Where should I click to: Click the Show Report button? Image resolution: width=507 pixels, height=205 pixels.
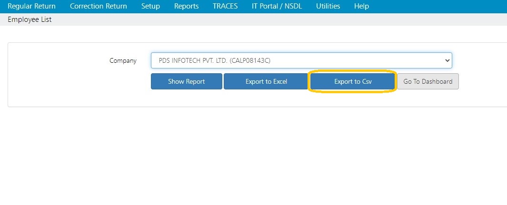pos(187,81)
